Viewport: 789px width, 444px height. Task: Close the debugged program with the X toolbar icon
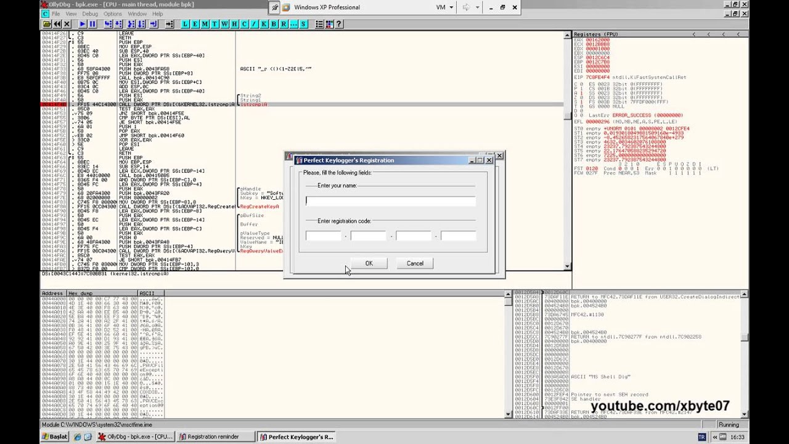[67, 24]
